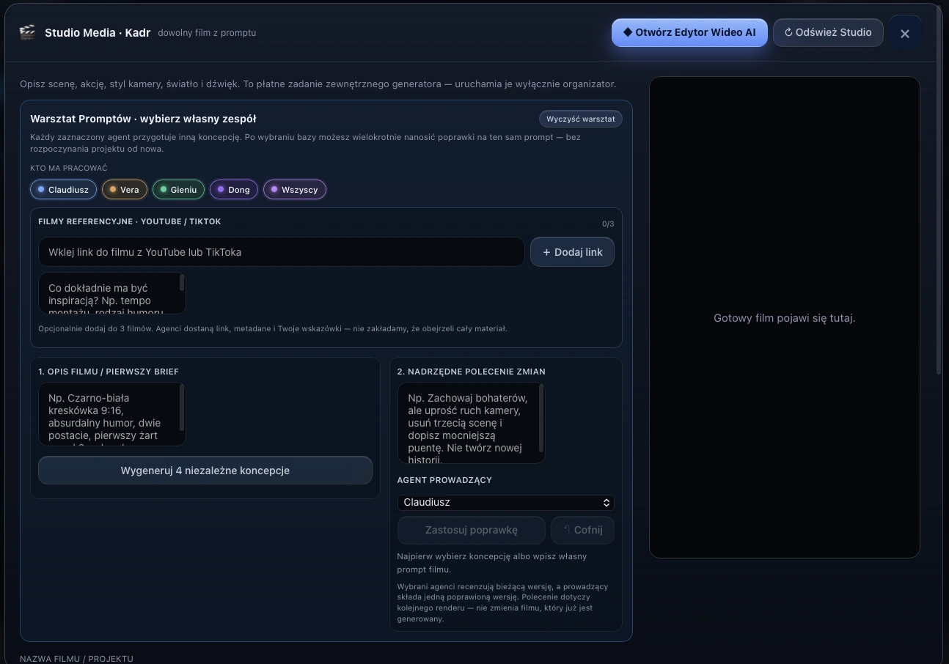Click the diamond icon on Otwórz Edytor Wideo AI

pyautogui.click(x=628, y=32)
